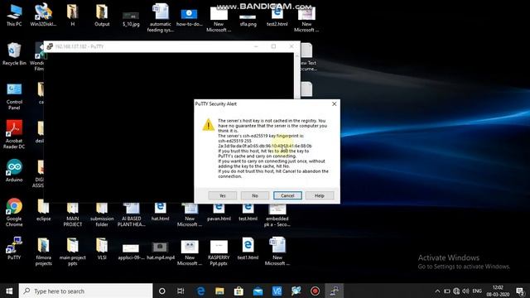Open Arduino desktop shortcut
This screenshot has width=530, height=298.
click(x=14, y=171)
